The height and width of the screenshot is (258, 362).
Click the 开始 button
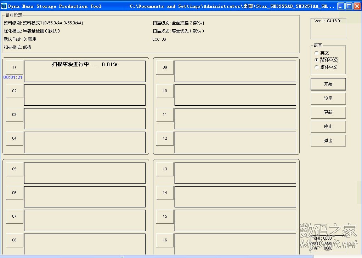(328, 84)
